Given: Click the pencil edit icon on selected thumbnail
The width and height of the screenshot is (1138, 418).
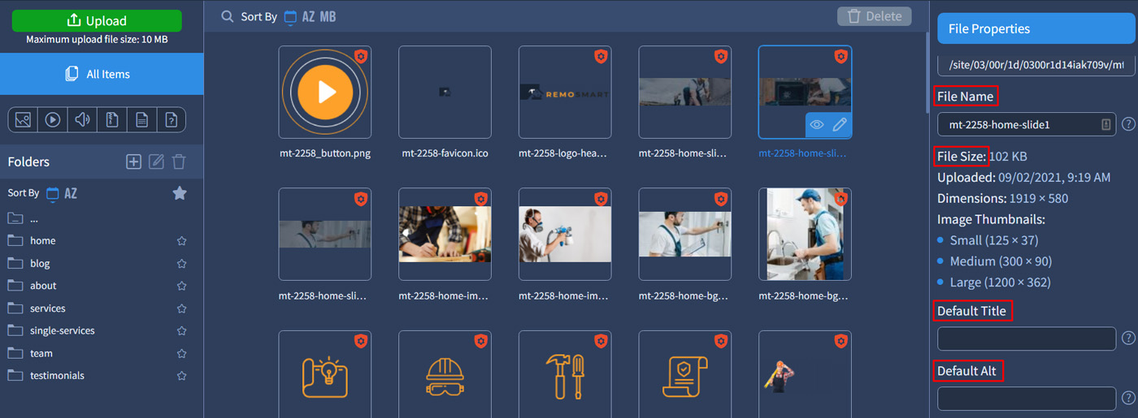Looking at the screenshot, I should (840, 125).
